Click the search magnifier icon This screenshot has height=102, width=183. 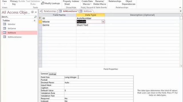tap(35, 17)
